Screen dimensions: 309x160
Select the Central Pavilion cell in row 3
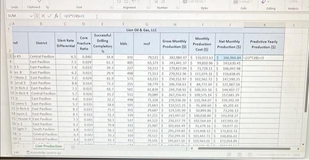(x=42, y=56)
